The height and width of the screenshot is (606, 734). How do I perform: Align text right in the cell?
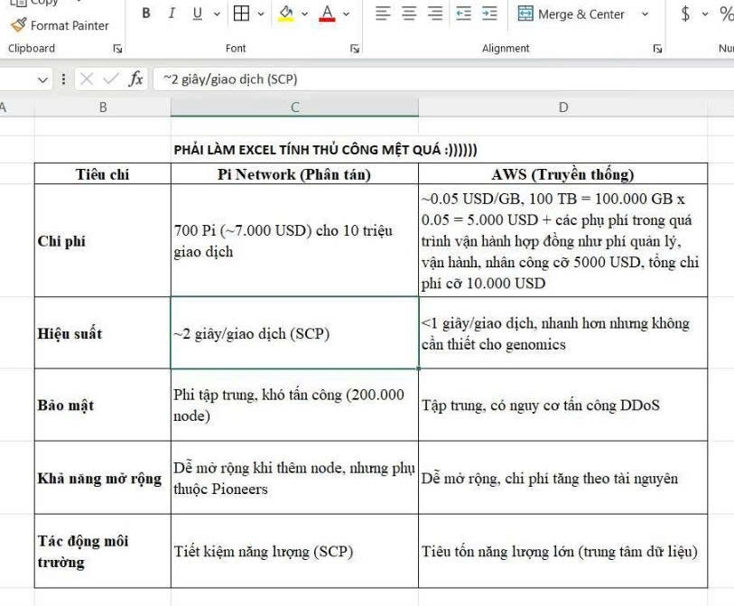435,14
